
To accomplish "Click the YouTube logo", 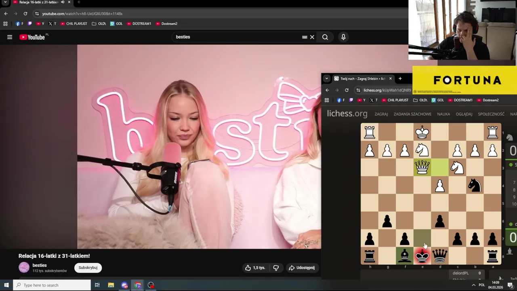I will 32,37.
